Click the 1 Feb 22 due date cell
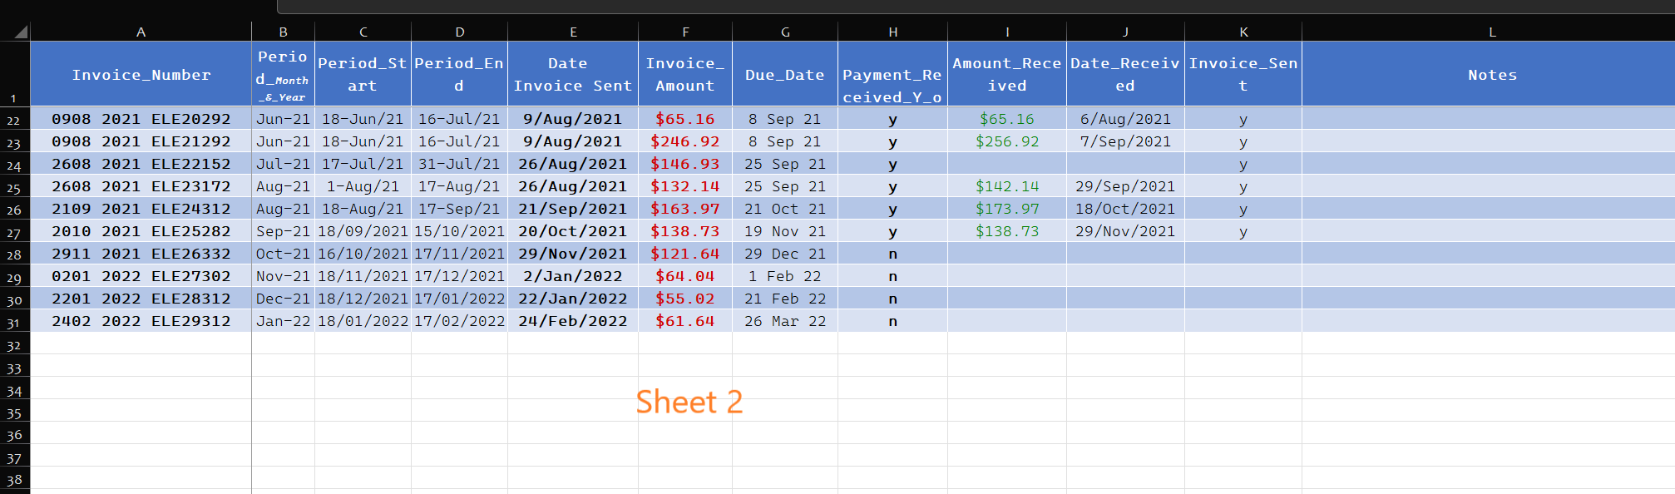 pyautogui.click(x=785, y=276)
